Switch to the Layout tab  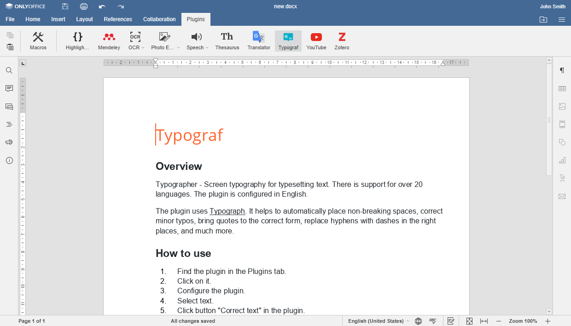pos(85,19)
